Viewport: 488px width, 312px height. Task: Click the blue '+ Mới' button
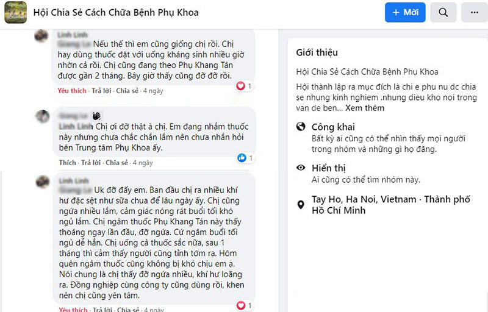point(405,12)
